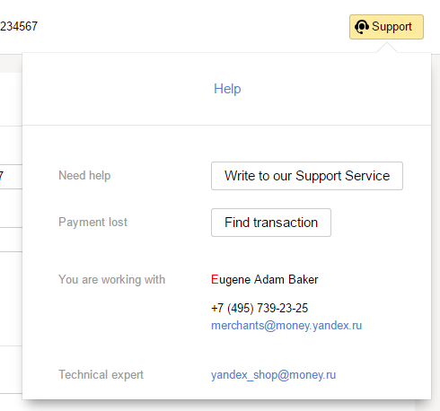Click the Need help label
This screenshot has height=411, width=440.
pyautogui.click(x=84, y=176)
